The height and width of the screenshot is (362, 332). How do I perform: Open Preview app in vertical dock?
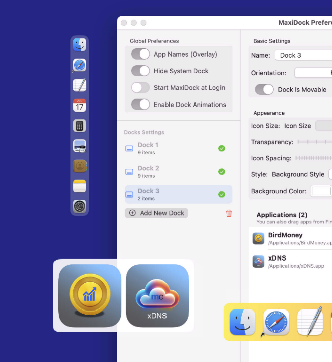(x=80, y=146)
